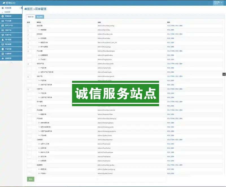Click 删除 in the Admin/Rule/group row
The height and width of the screenshot is (187, 226).
[173, 47]
